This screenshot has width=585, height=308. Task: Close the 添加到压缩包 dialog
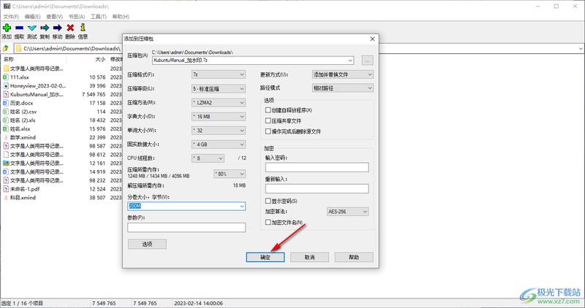point(372,39)
